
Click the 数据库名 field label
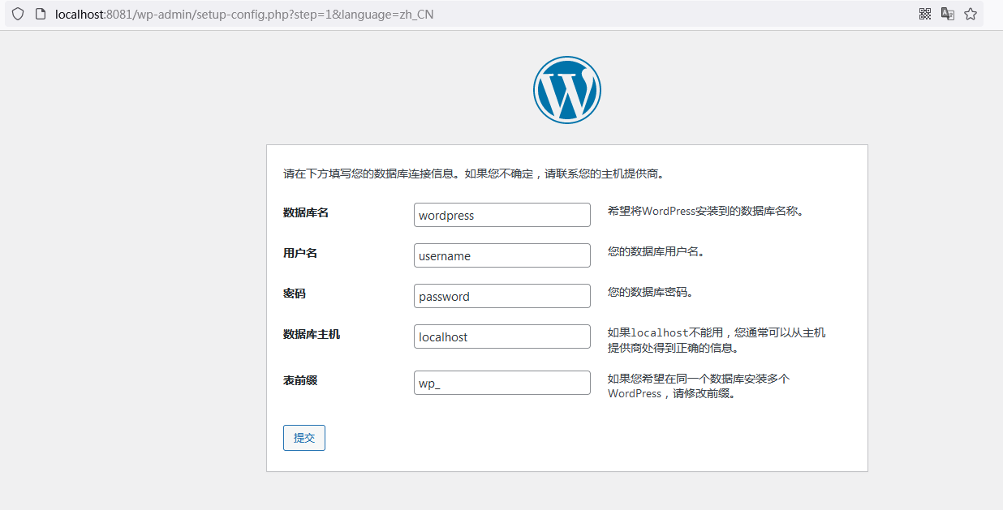click(305, 212)
